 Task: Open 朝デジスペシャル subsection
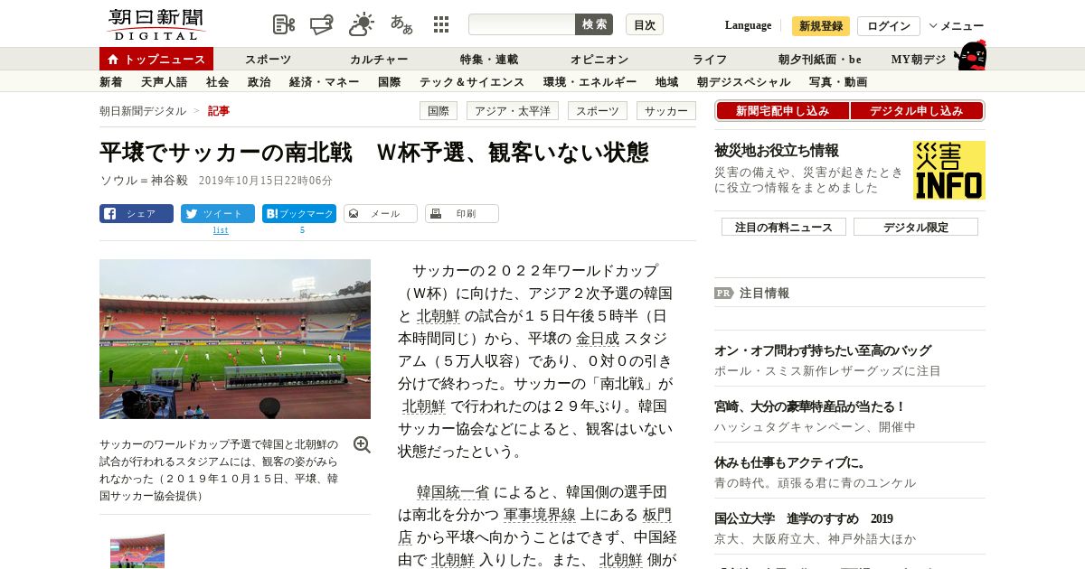coord(744,82)
